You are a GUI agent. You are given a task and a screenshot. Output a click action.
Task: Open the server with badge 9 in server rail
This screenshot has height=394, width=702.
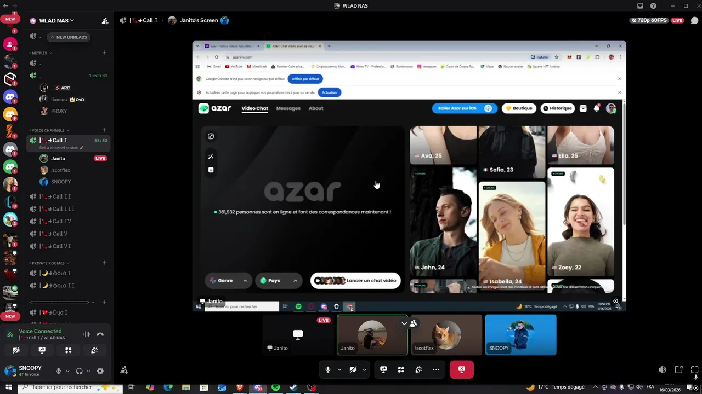pyautogui.click(x=10, y=114)
